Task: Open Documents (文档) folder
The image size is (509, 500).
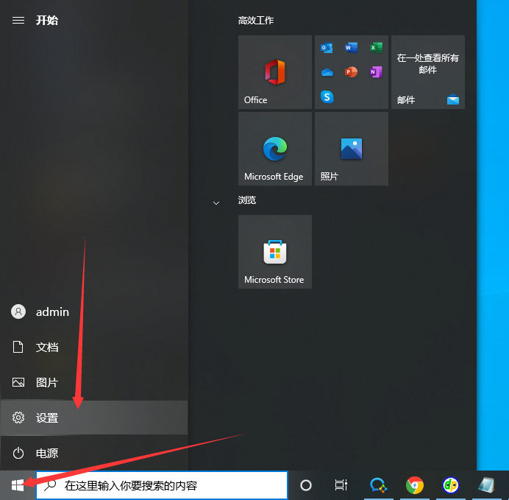Action: coord(47,347)
